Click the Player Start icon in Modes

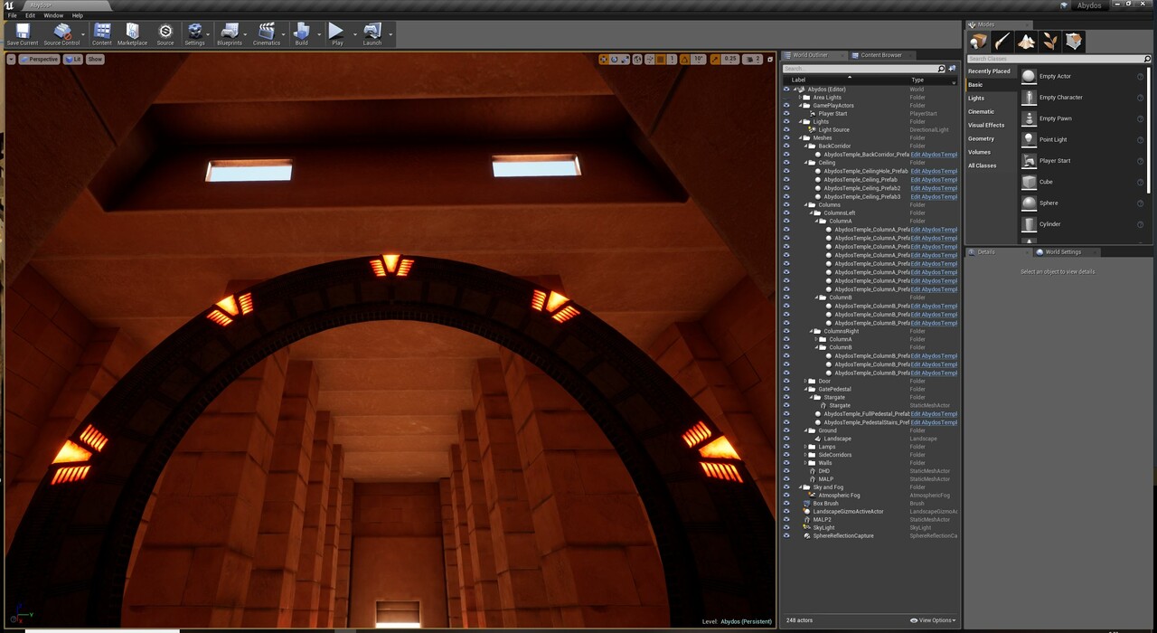click(1029, 161)
